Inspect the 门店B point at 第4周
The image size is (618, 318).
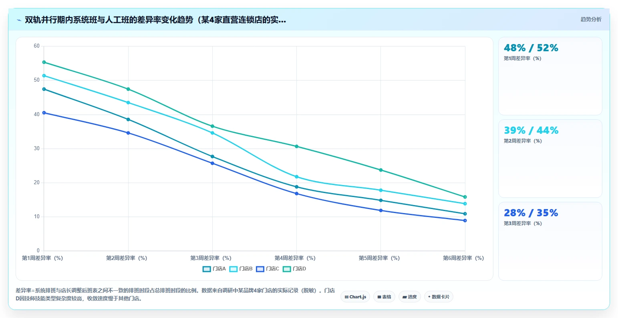pyautogui.click(x=297, y=177)
